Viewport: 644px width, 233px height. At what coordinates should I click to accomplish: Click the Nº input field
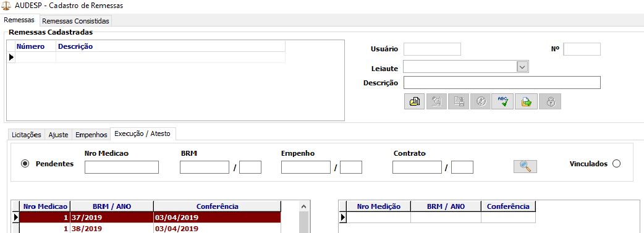[582, 49]
